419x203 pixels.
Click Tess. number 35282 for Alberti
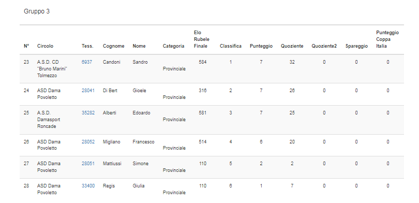(x=88, y=113)
